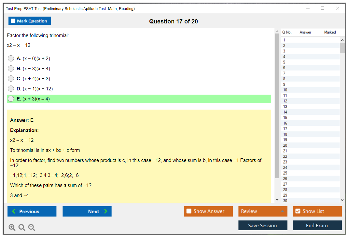Select answer option C (x + 4)(x − 3)
The image size is (350, 239).
tap(11, 79)
